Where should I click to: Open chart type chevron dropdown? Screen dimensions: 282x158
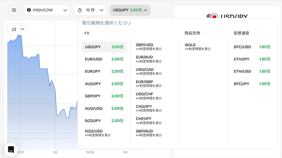22,29
